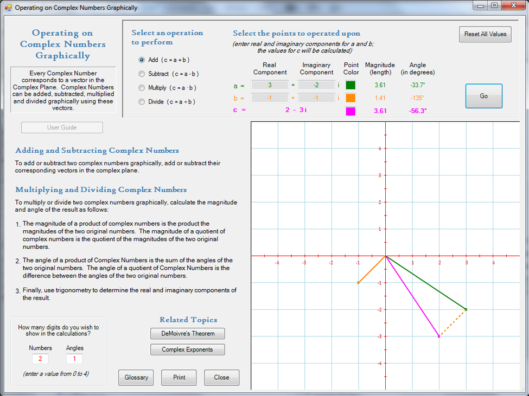The image size is (529, 396).
Task: Open the orange color swatch for point b
Action: pyautogui.click(x=350, y=98)
